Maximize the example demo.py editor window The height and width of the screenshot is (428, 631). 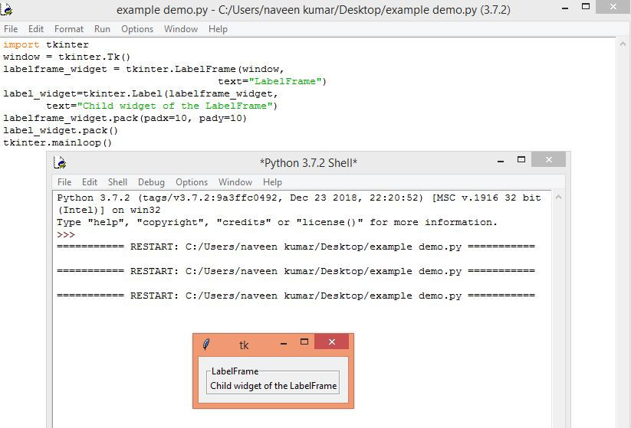click(x=586, y=7)
